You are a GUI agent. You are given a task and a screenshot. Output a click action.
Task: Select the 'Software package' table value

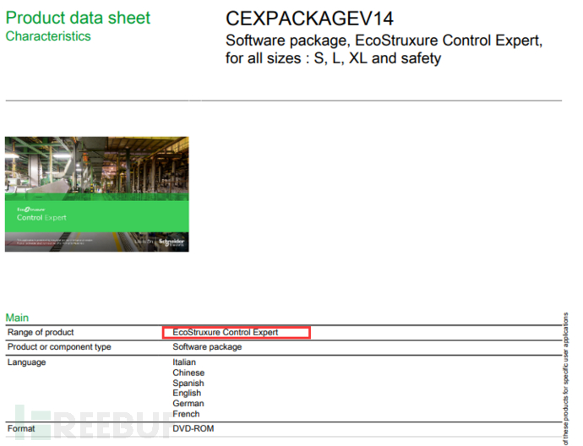tap(207, 347)
